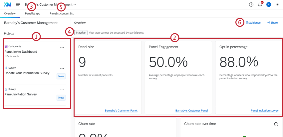Open the hamburger navigation menu
The image size is (283, 137).
[18, 5]
